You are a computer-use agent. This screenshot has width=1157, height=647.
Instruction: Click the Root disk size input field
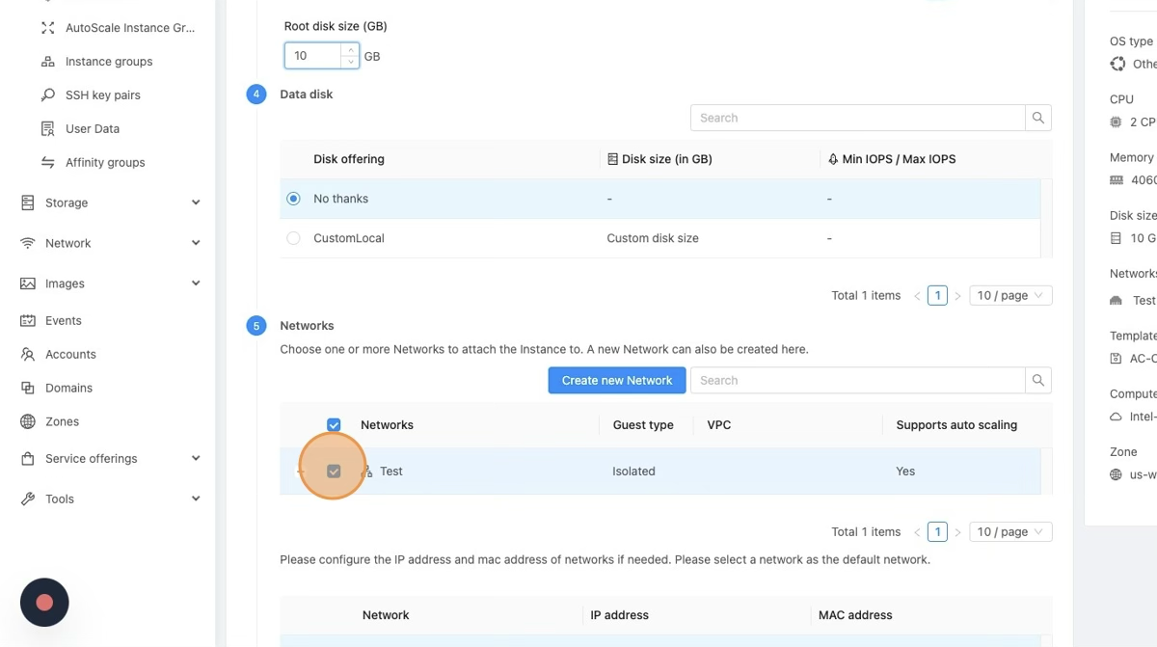[313, 56]
